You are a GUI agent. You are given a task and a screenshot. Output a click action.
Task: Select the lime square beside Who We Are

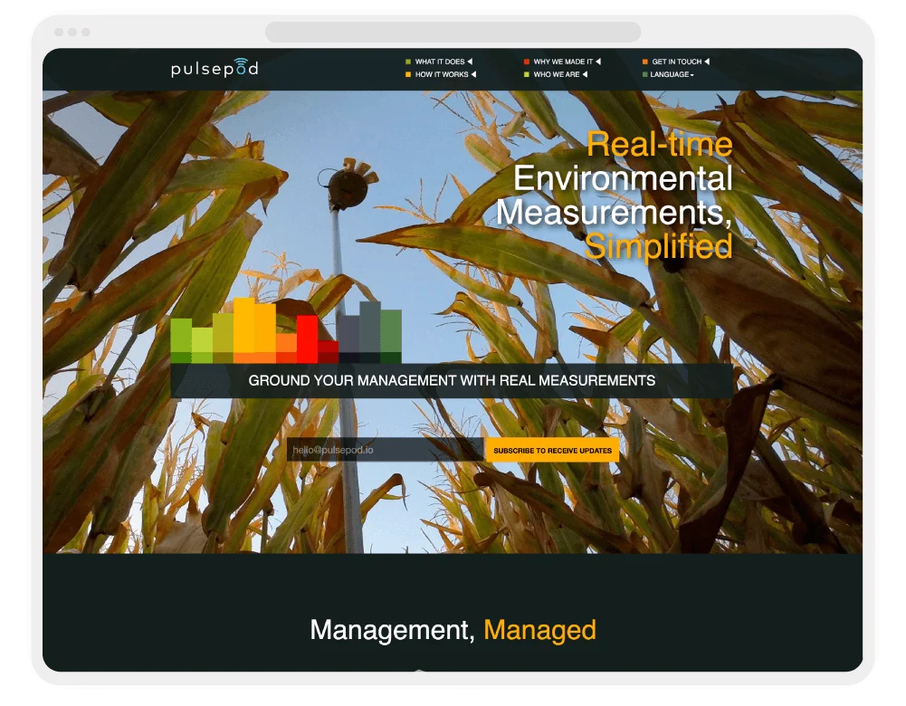527,74
